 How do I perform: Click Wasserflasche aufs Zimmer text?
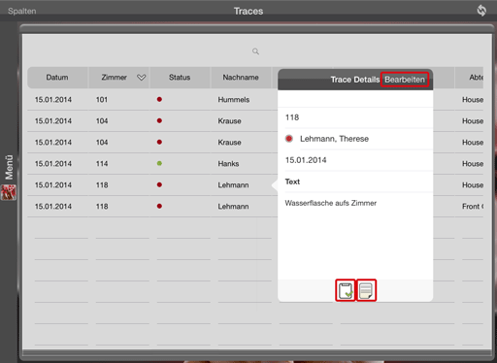click(331, 203)
